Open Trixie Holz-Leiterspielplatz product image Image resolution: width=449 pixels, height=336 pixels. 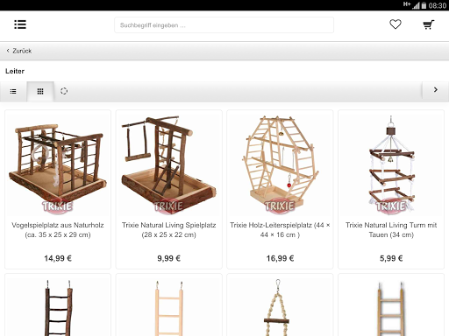tap(280, 164)
